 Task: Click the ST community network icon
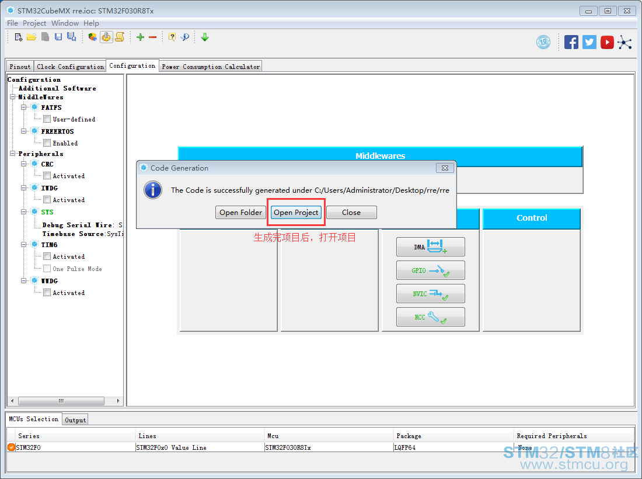(x=625, y=42)
